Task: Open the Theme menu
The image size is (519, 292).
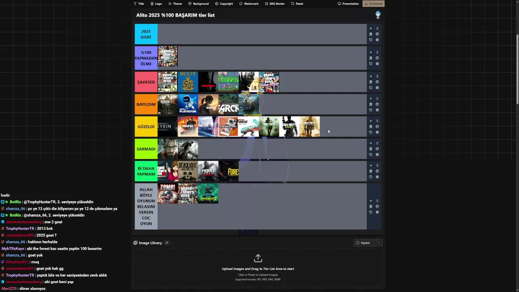Action: coord(175,4)
